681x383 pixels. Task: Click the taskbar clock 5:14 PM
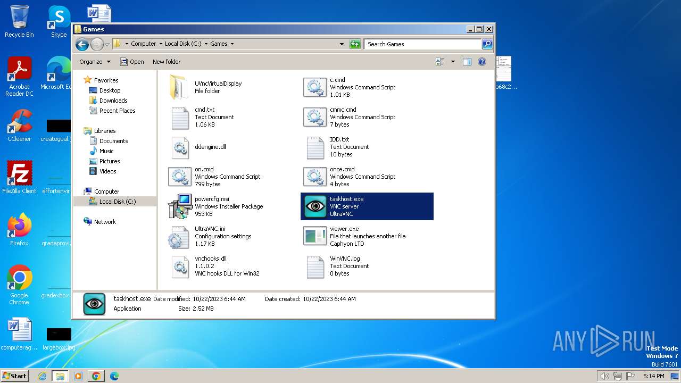(x=653, y=376)
